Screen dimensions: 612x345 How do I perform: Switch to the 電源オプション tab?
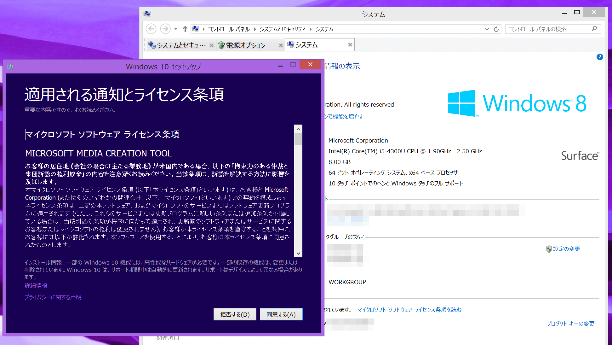246,45
